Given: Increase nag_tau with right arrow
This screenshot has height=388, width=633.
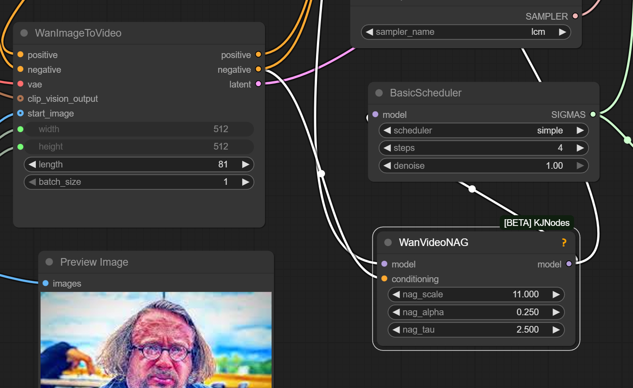Looking at the screenshot, I should click(x=556, y=330).
